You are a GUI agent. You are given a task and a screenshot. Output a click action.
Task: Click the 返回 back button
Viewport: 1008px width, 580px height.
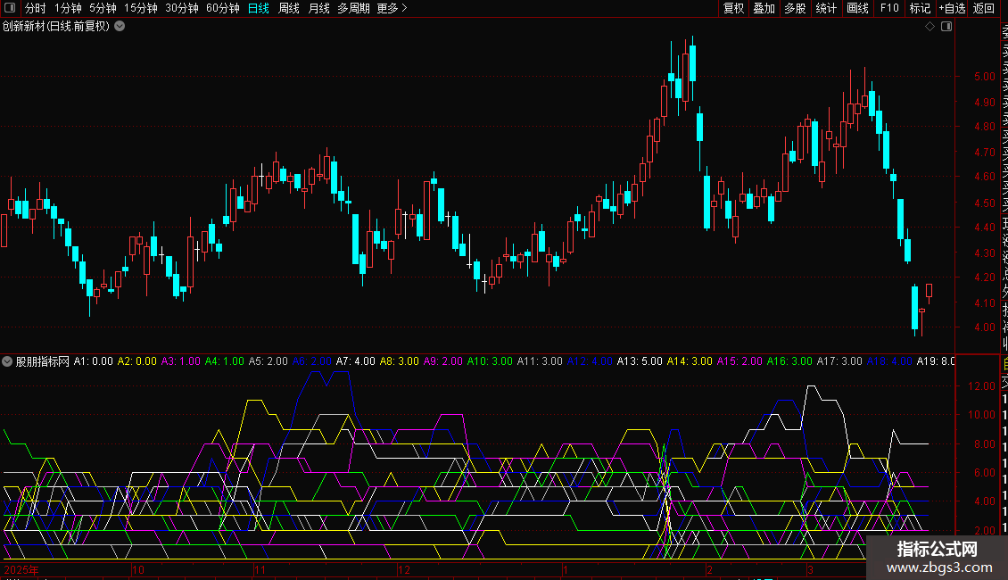tap(984, 8)
